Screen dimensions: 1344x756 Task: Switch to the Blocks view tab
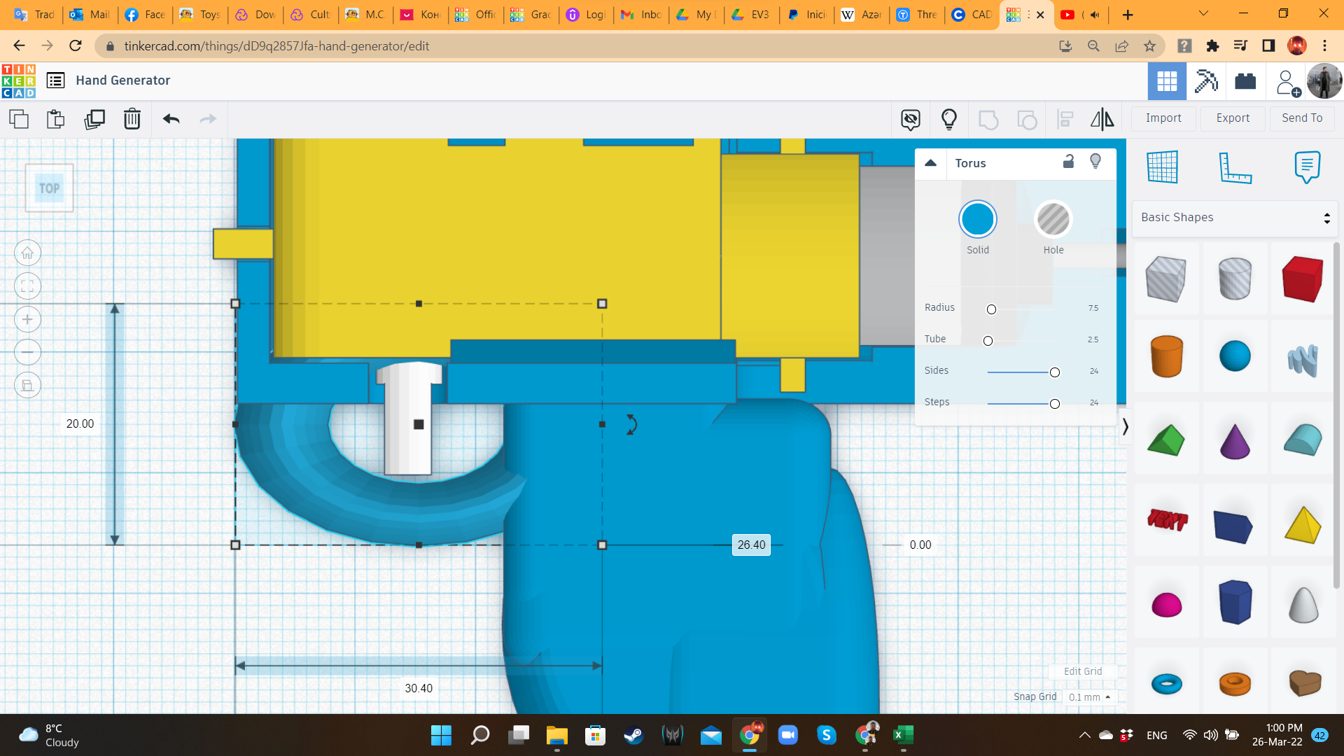tap(1206, 81)
